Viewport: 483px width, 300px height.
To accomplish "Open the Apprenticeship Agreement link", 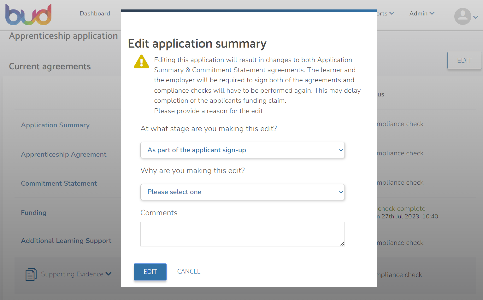I will (x=64, y=154).
